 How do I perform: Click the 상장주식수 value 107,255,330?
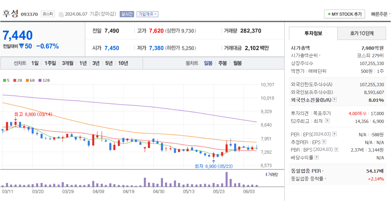tap(372, 63)
